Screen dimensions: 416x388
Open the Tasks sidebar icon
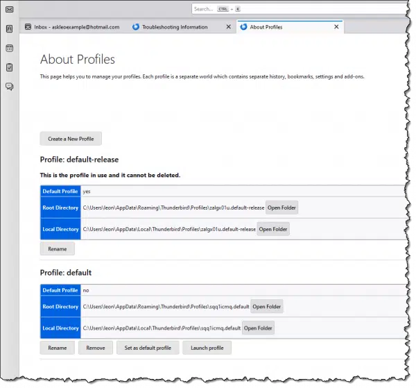[x=10, y=67]
